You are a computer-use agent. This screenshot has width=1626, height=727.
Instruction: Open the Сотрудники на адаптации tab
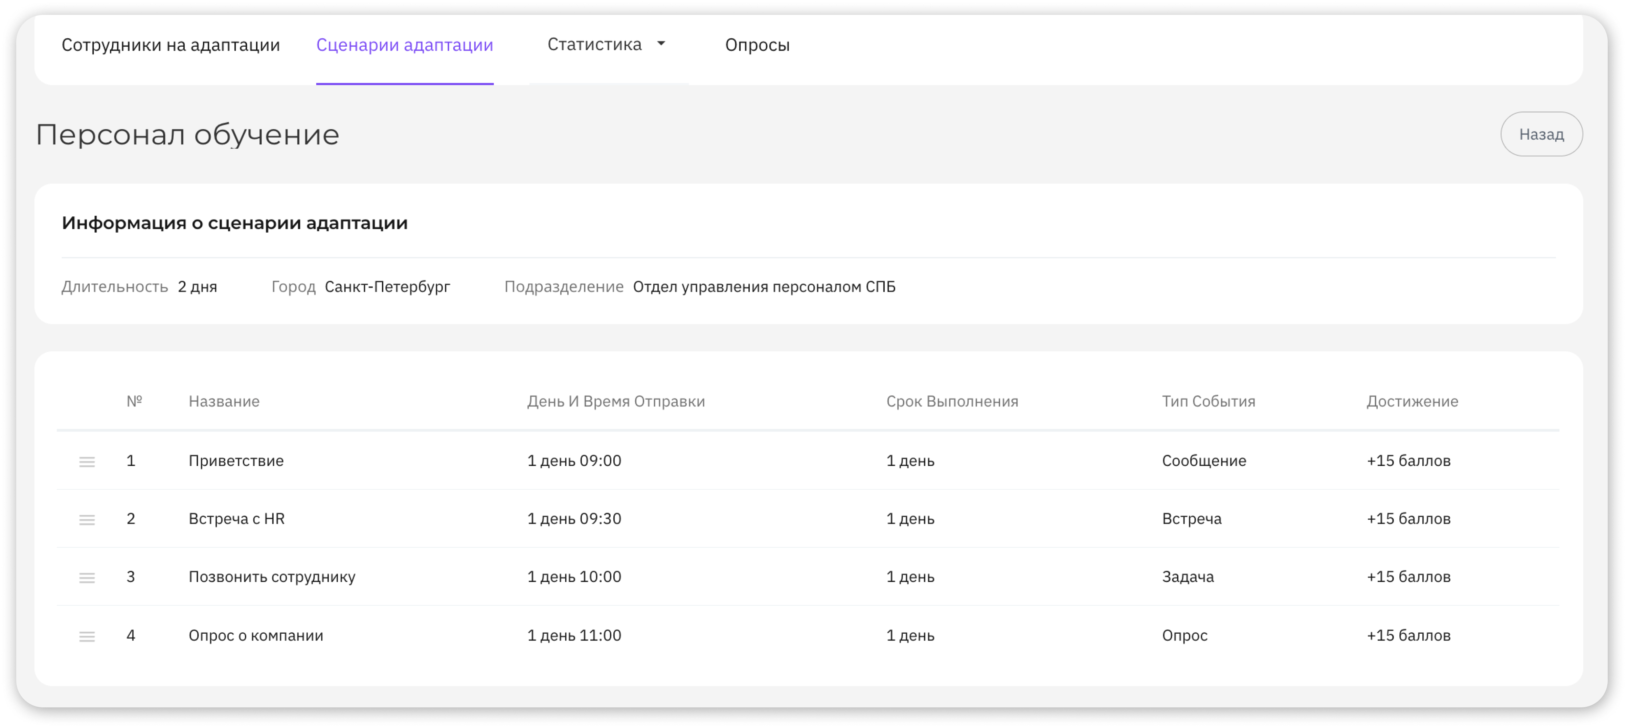(171, 45)
